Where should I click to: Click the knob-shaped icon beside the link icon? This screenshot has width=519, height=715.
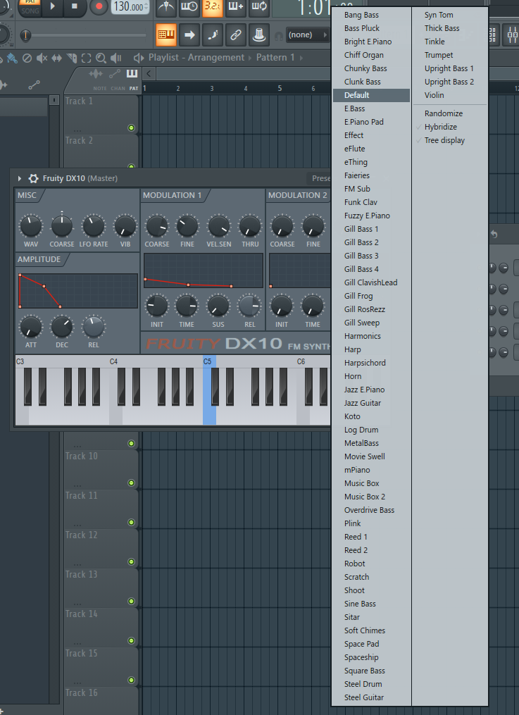pos(259,35)
